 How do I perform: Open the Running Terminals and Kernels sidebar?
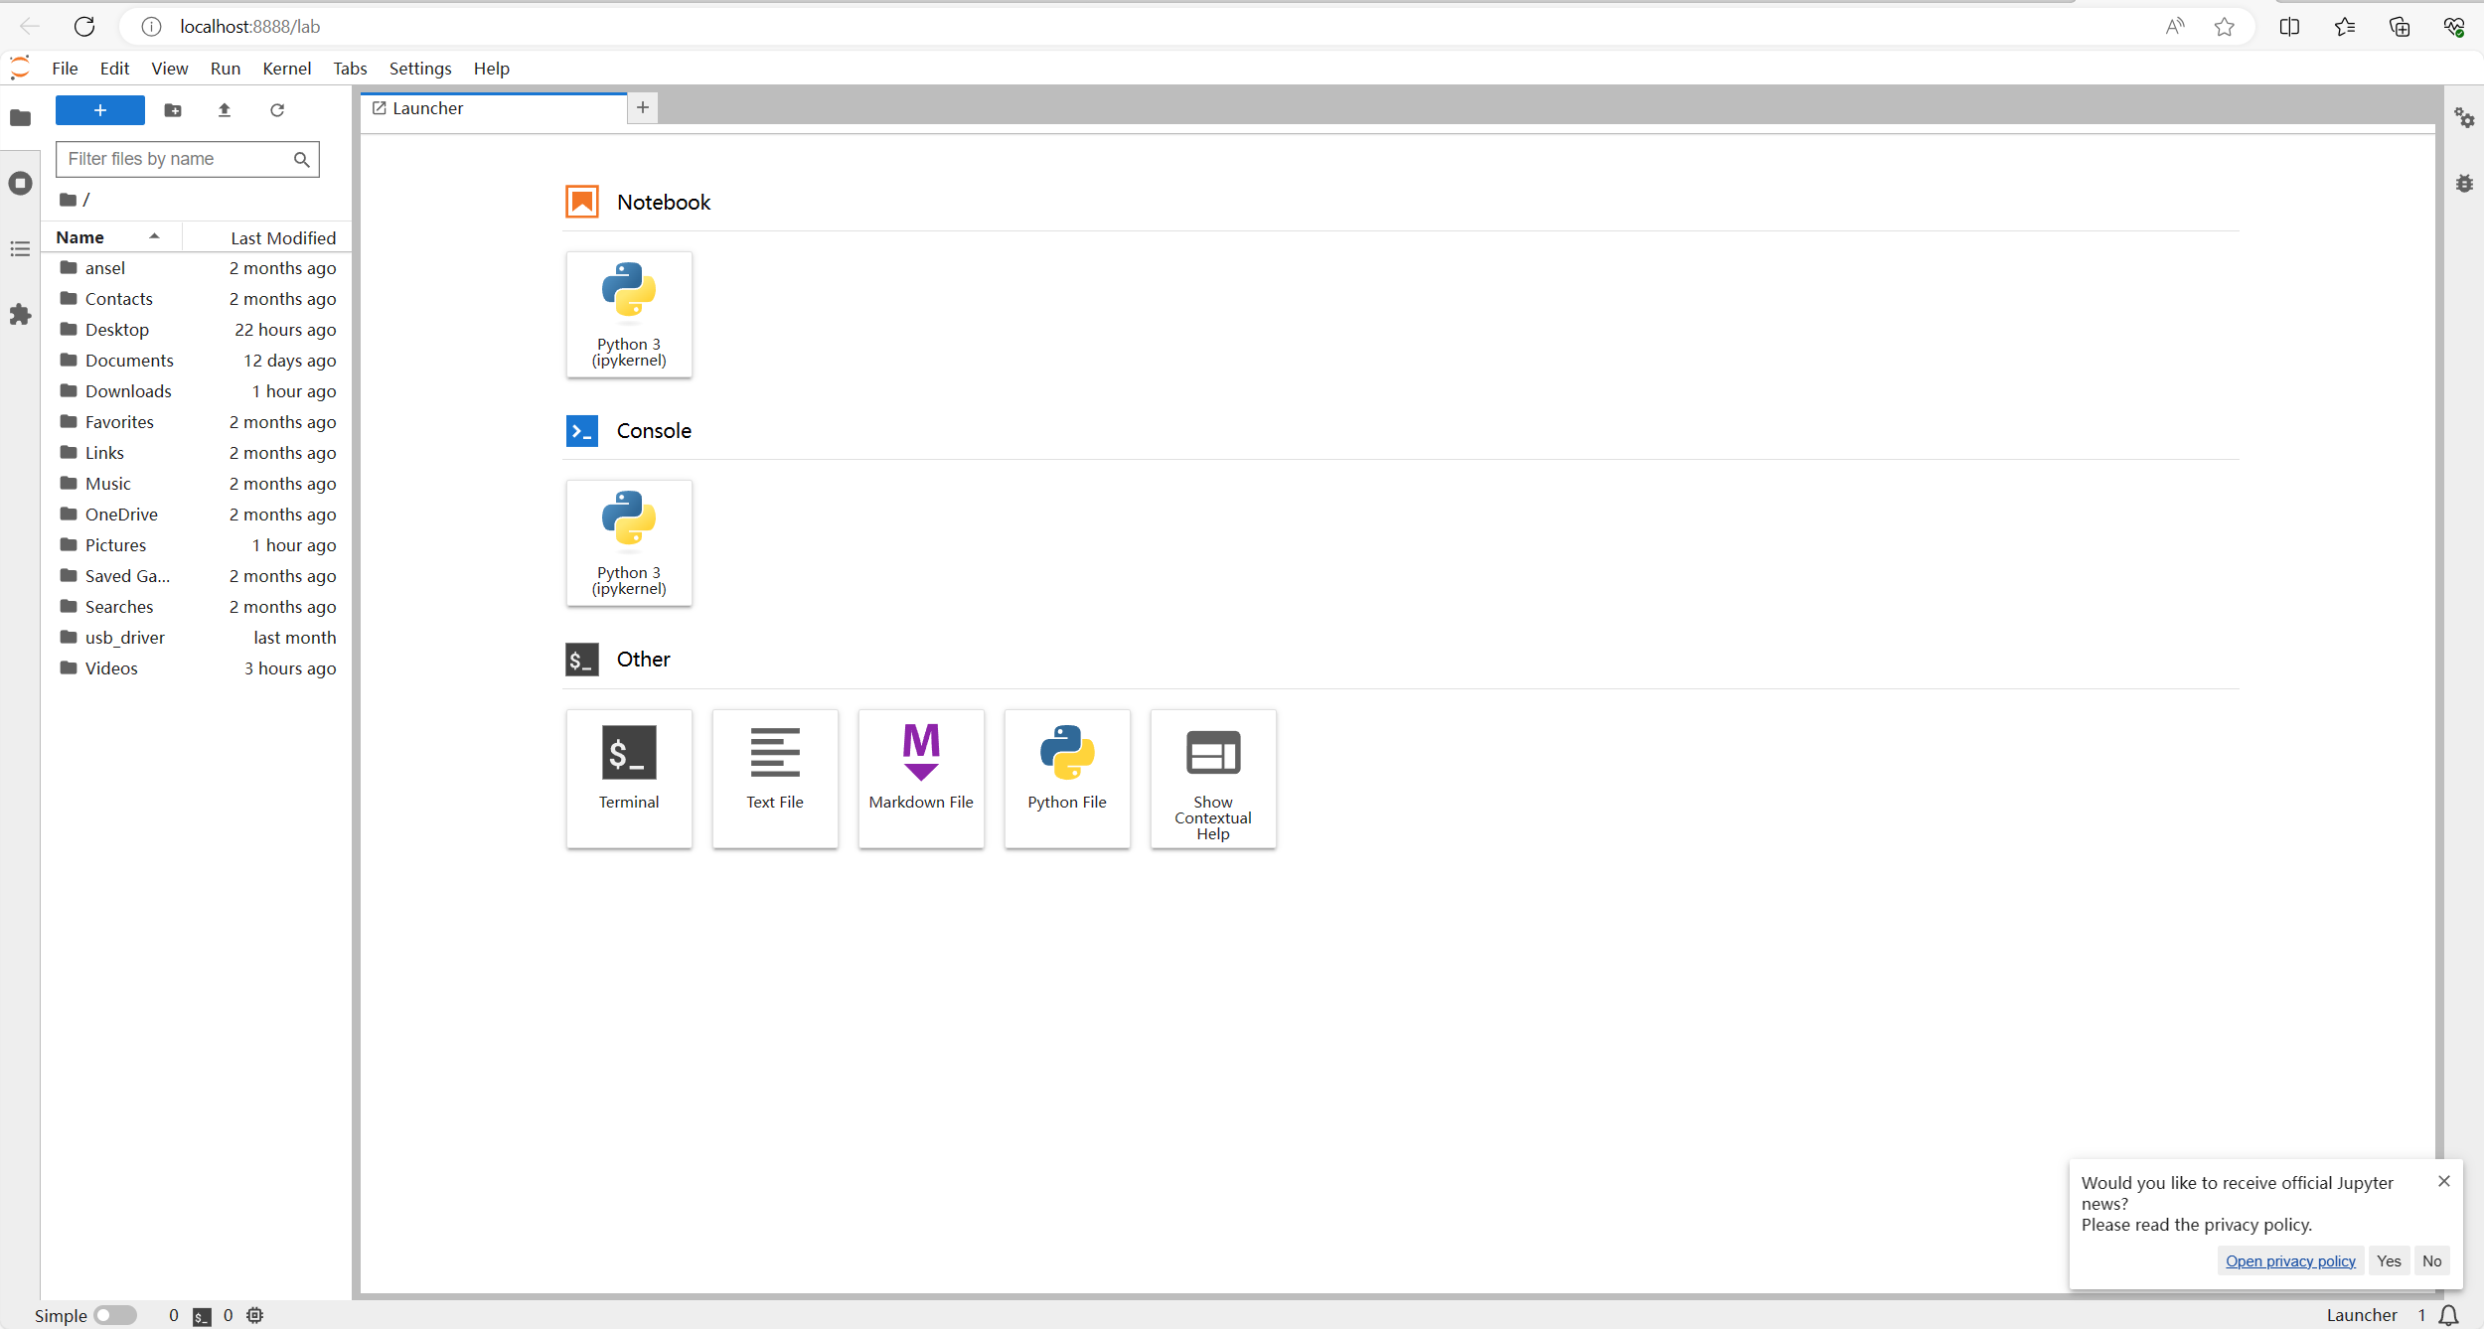click(x=20, y=184)
